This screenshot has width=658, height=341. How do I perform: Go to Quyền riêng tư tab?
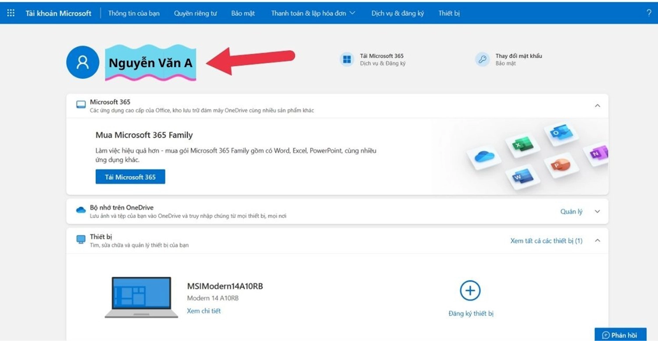click(195, 13)
